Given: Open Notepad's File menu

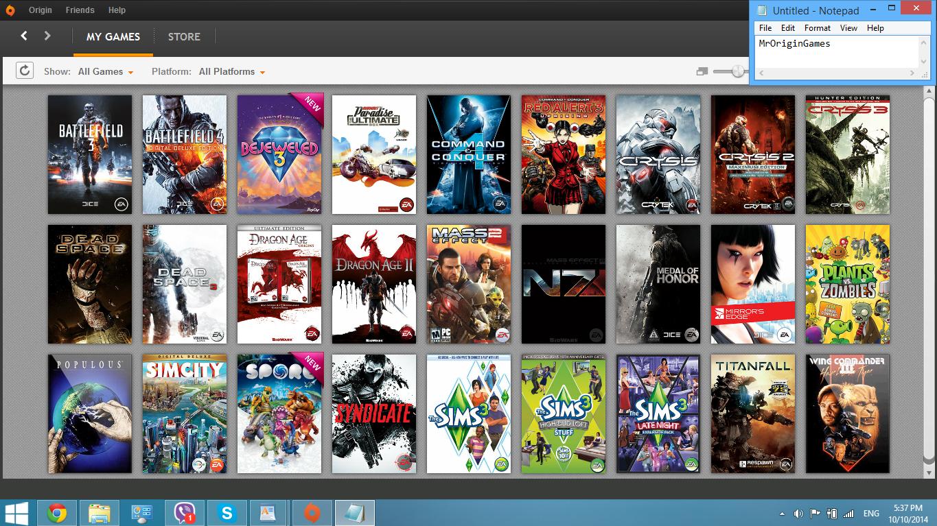Looking at the screenshot, I should [765, 28].
